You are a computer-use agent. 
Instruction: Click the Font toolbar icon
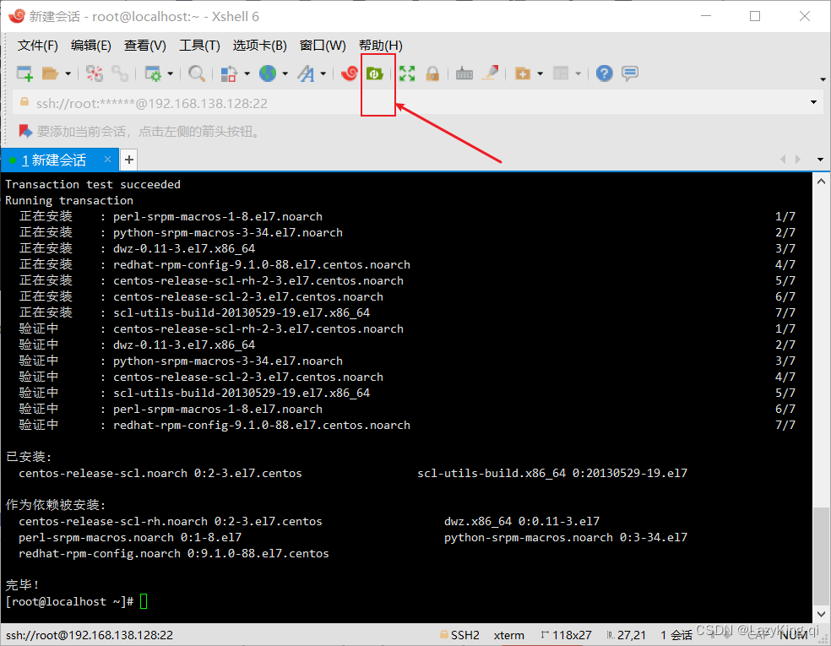[306, 73]
